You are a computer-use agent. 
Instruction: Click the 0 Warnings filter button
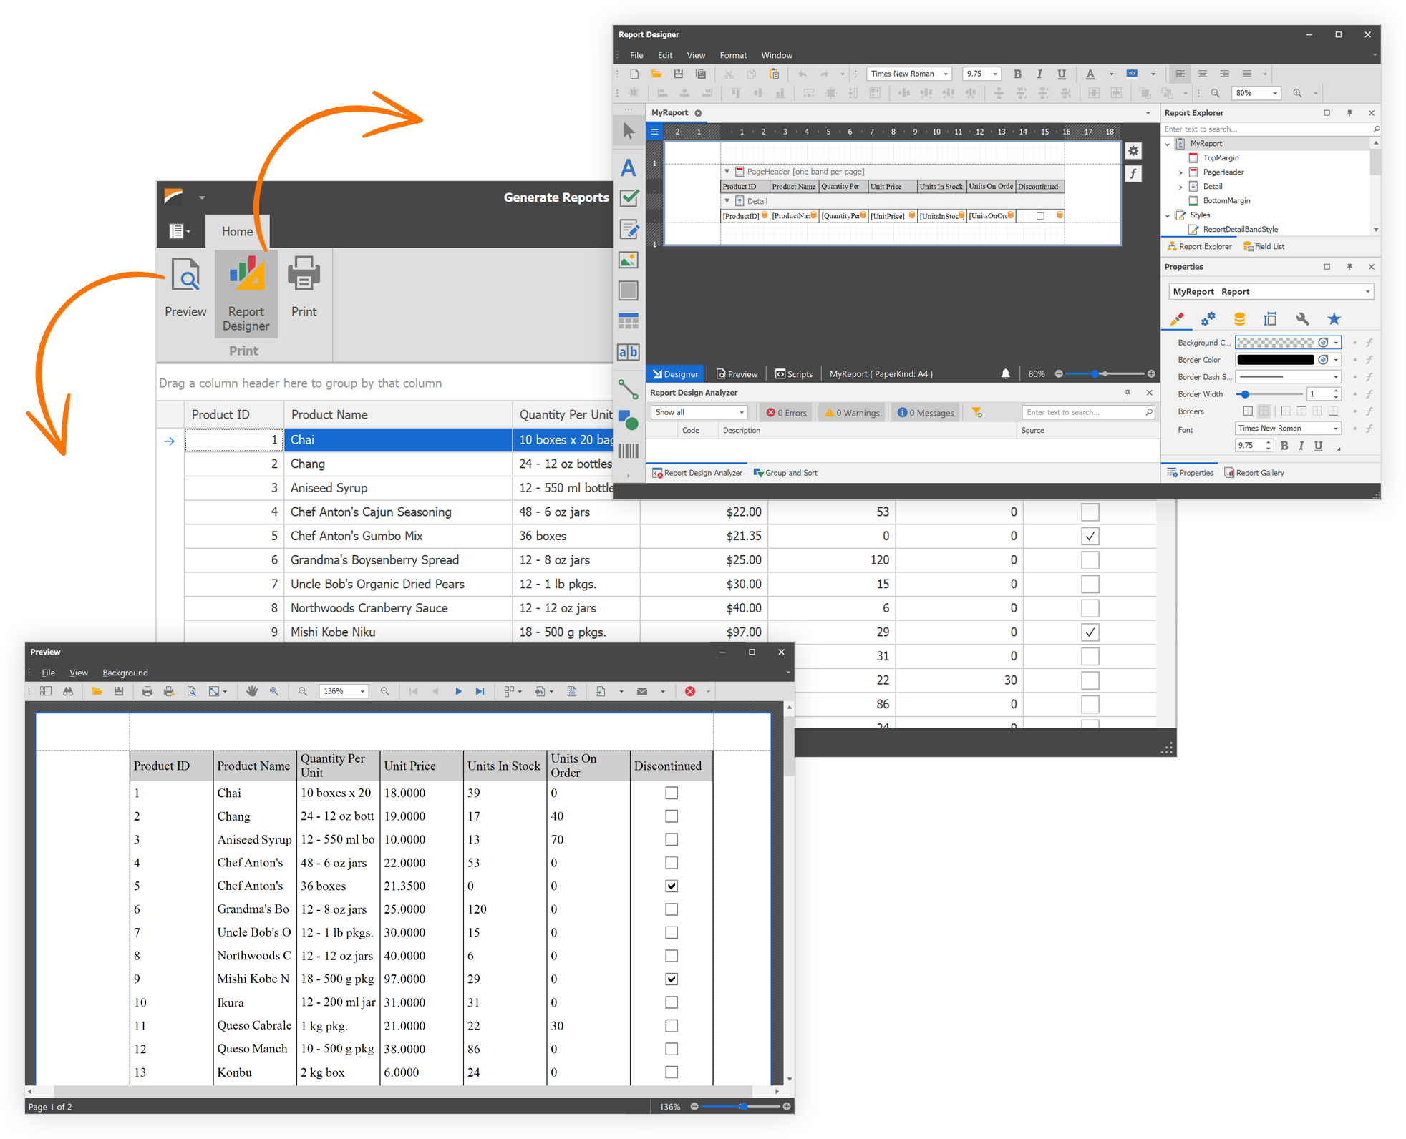(852, 412)
